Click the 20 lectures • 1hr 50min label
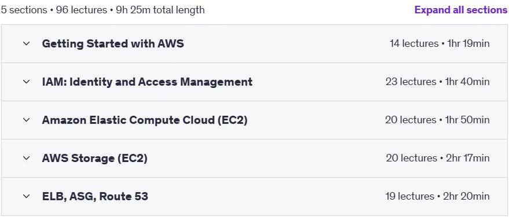This screenshot has height=217, width=509. (437, 120)
